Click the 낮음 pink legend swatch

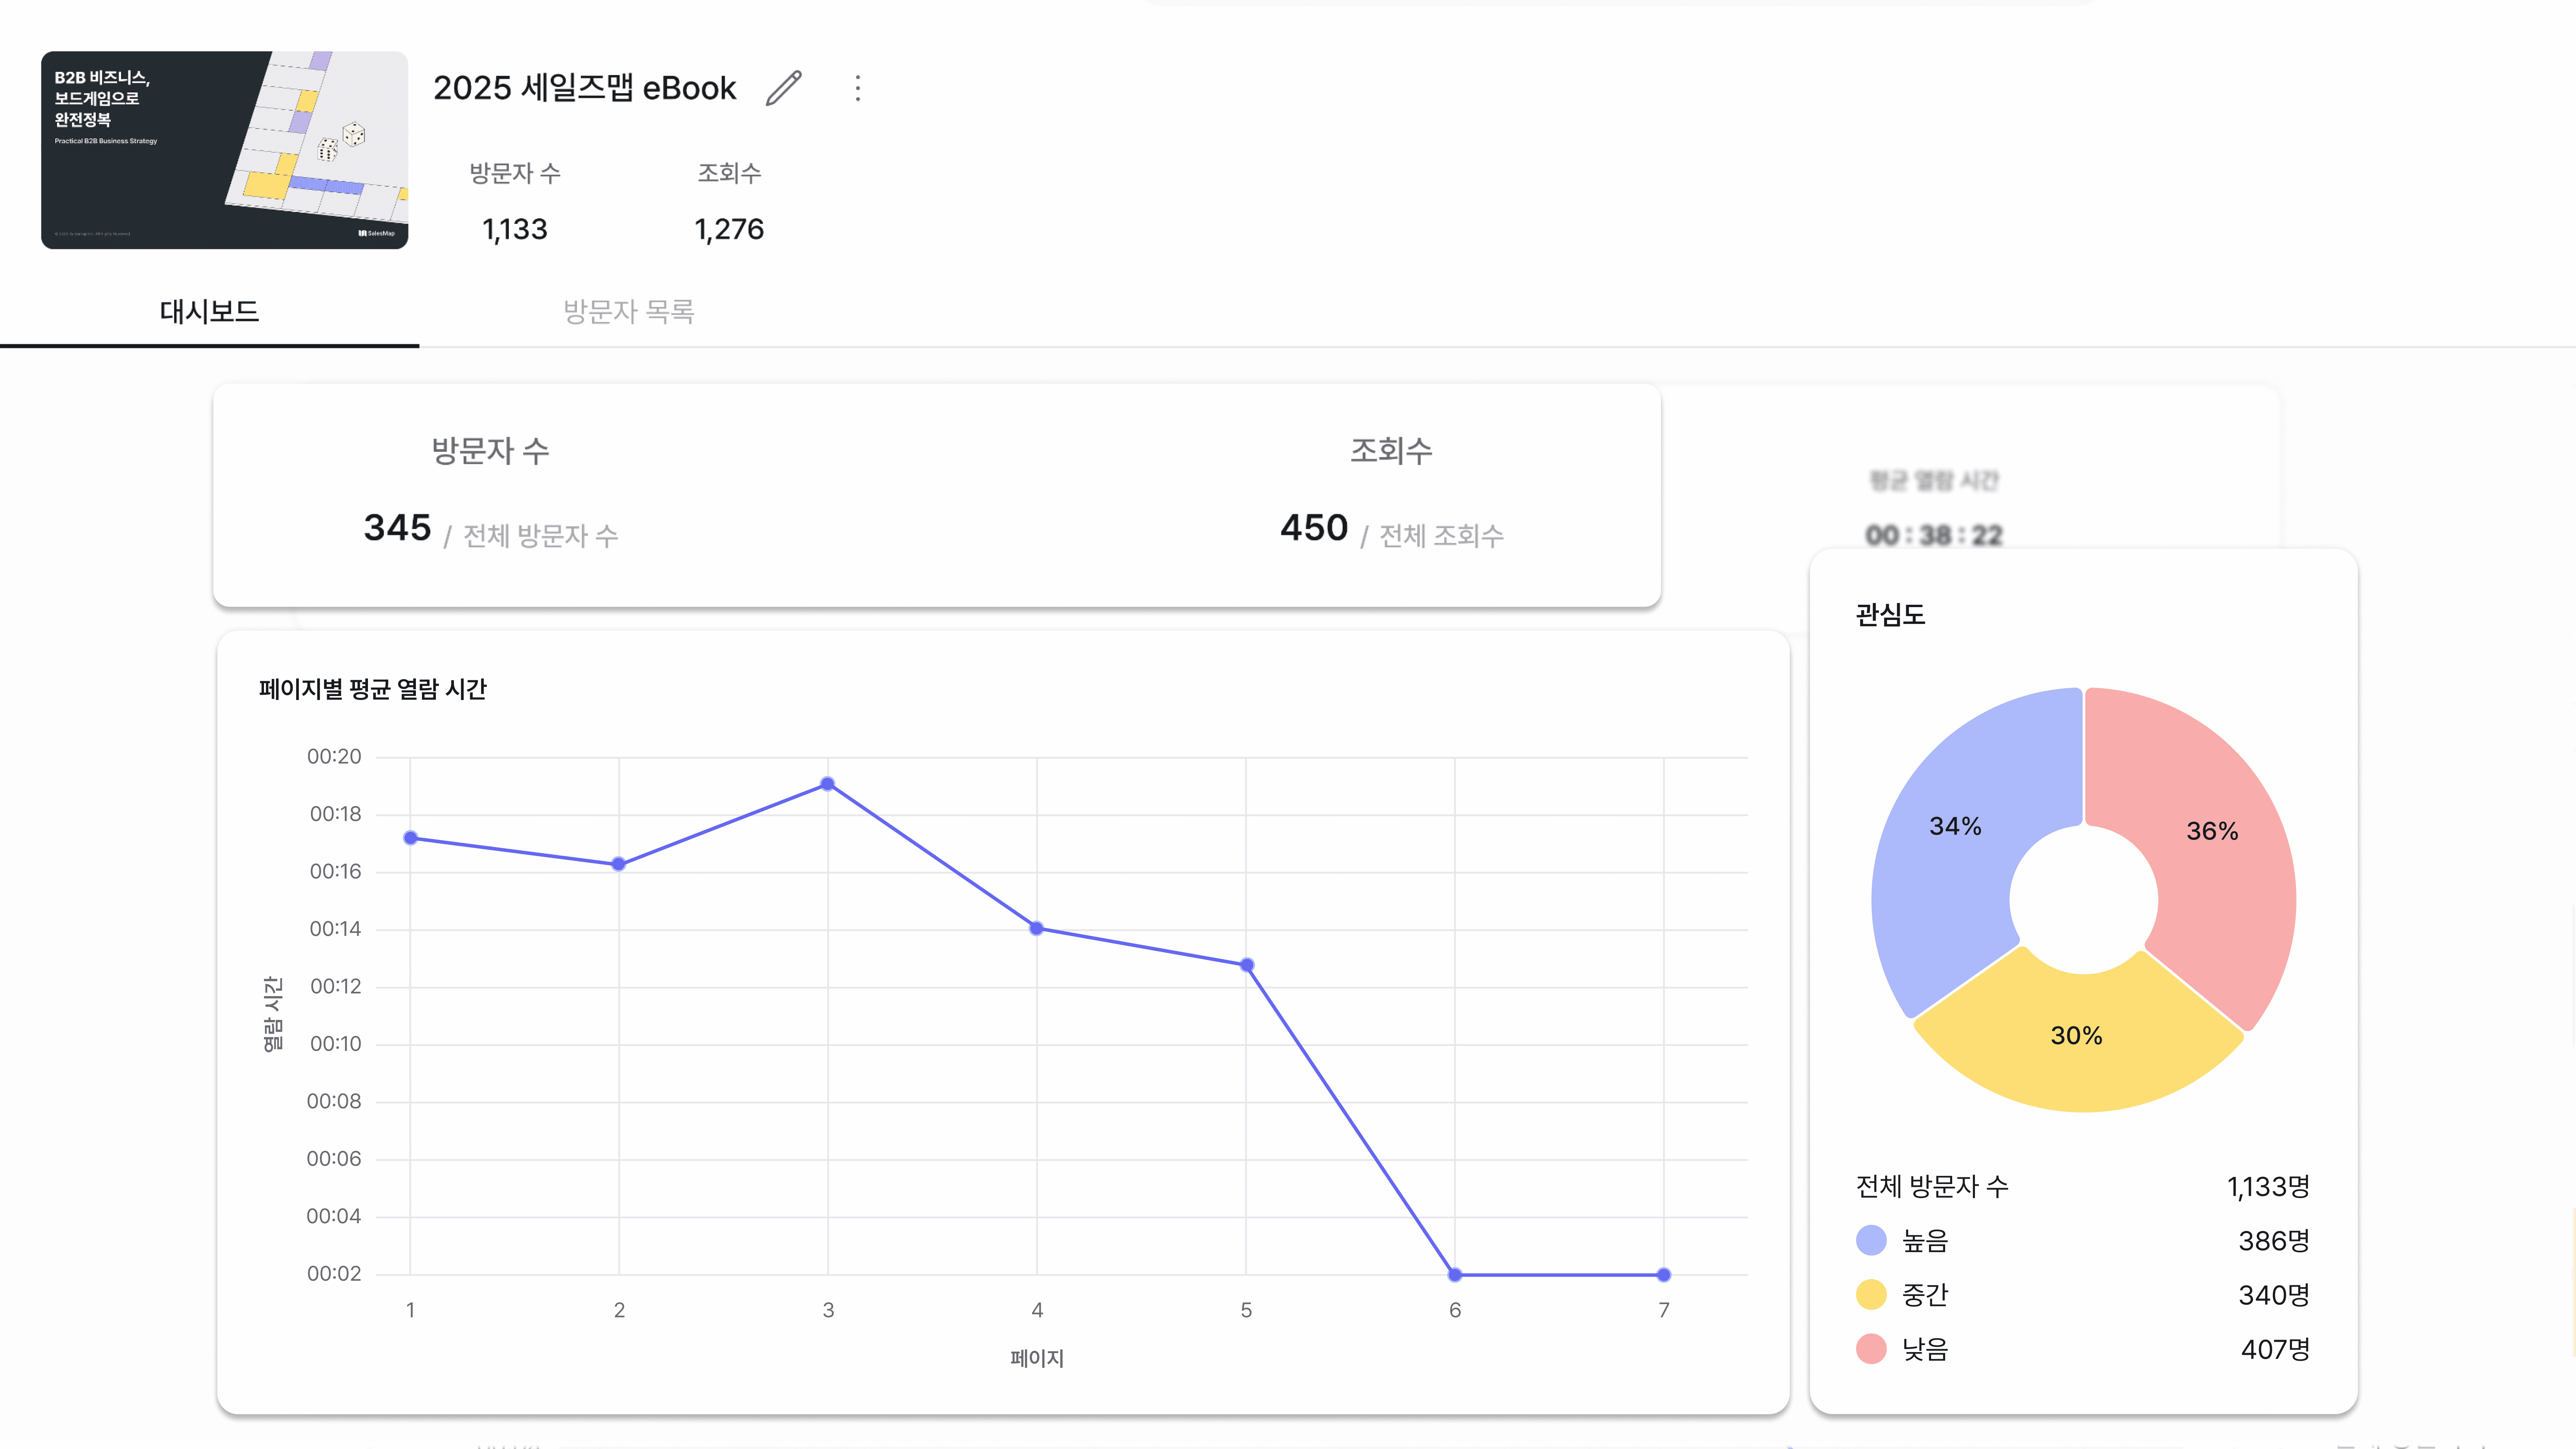coord(1871,1349)
